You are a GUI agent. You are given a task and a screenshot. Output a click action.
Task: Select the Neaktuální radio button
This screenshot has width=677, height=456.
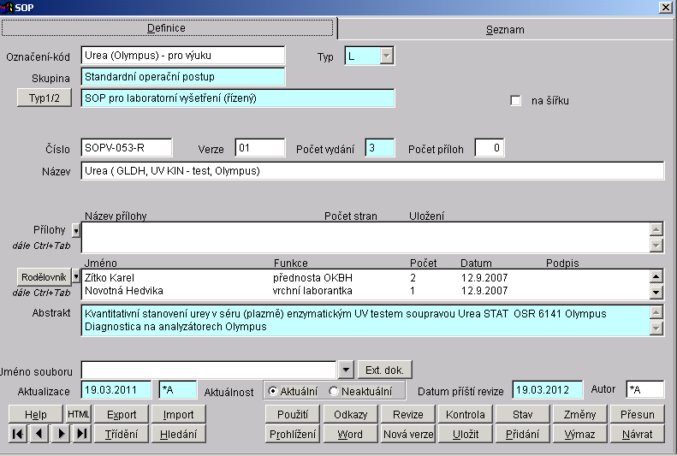tap(334, 391)
